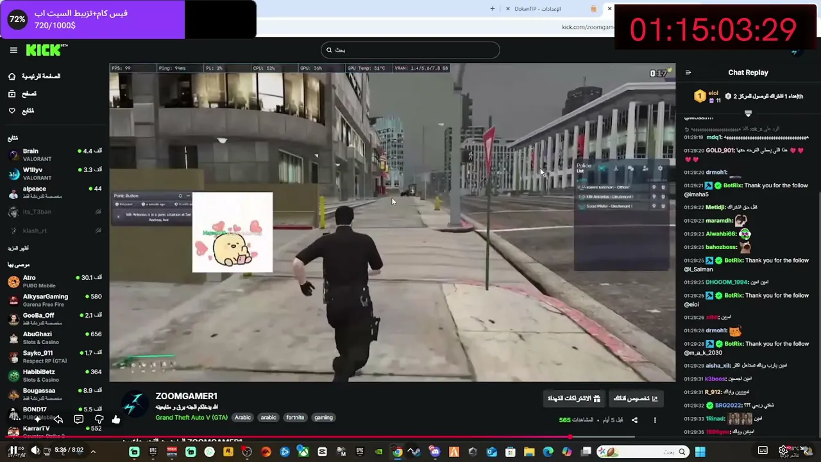Open Steam from the taskbar

point(416,452)
